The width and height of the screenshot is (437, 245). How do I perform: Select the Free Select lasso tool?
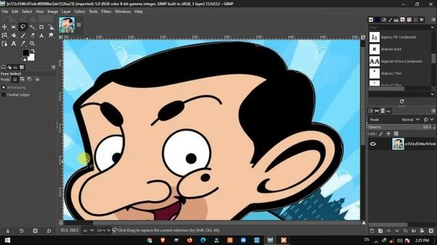point(23,27)
